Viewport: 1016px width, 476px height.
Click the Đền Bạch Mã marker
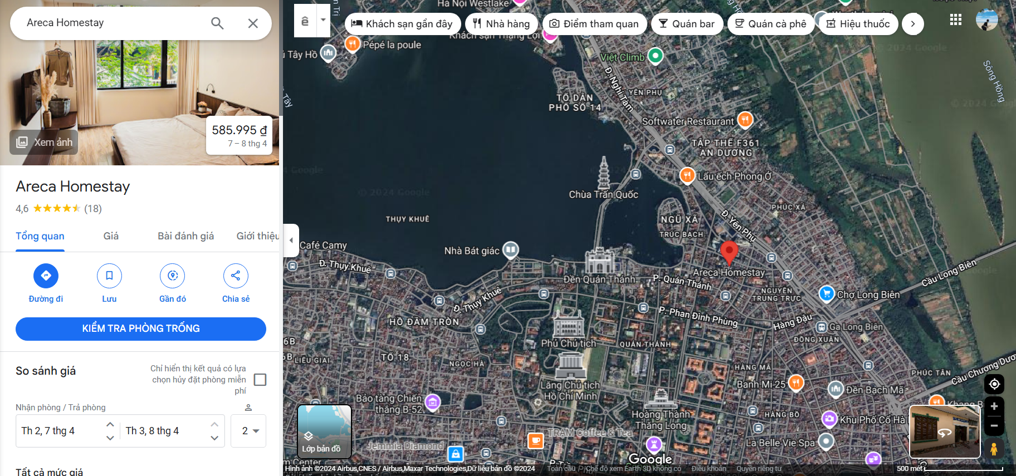pos(836,389)
